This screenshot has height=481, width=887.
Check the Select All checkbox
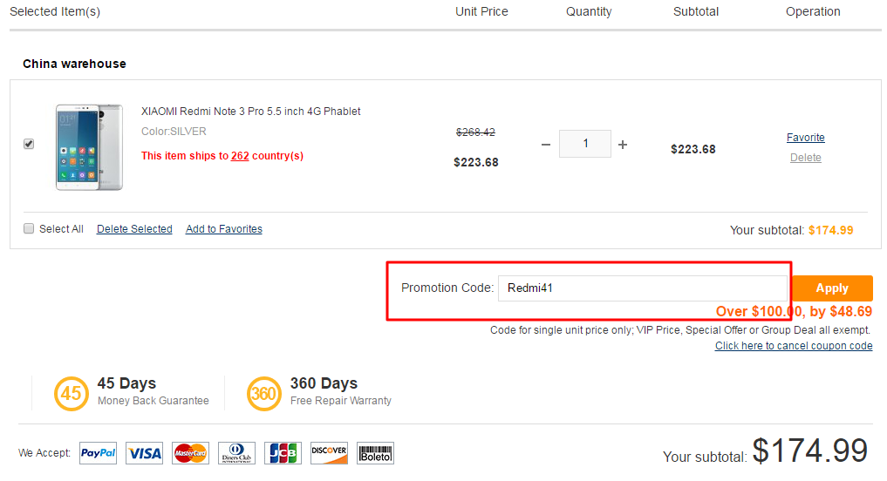(x=29, y=228)
